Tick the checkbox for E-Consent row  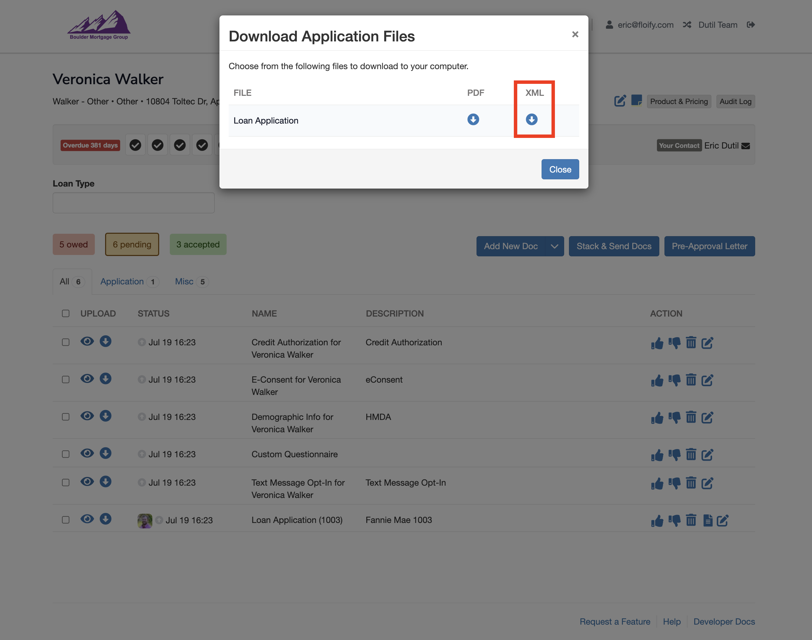click(x=66, y=380)
